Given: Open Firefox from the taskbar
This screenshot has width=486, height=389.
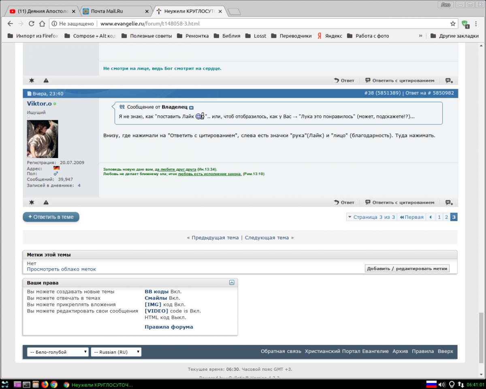Looking at the screenshot, I should click(45, 385).
